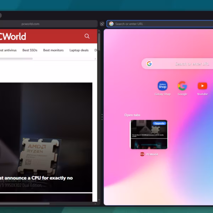Image resolution: width=213 pixels, height=213 pixels.
Task: Open the Google shortcut icon
Action: [182, 86]
